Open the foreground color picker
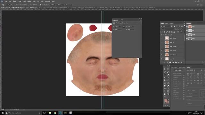 (x=166, y=100)
